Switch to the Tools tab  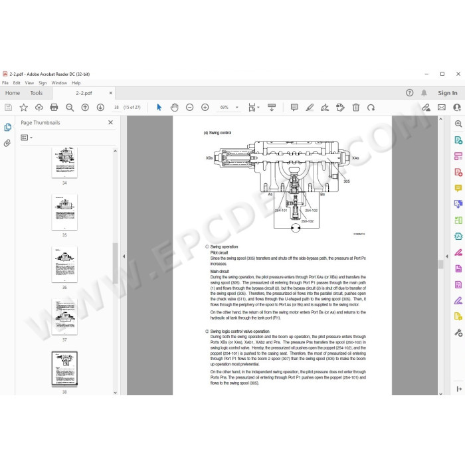37,93
